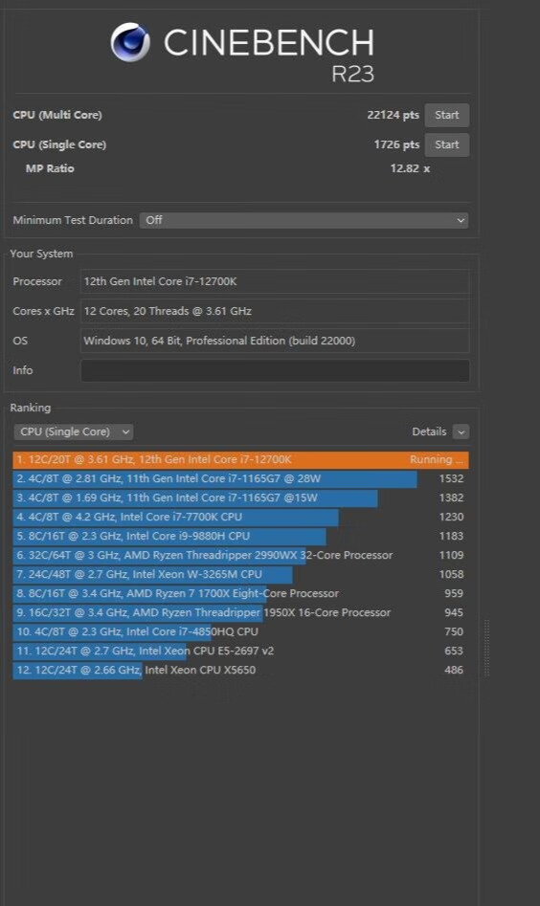Image resolution: width=540 pixels, height=906 pixels.
Task: Select ranking row Intel Core i7-4850HQ
Action: [x=240, y=631]
